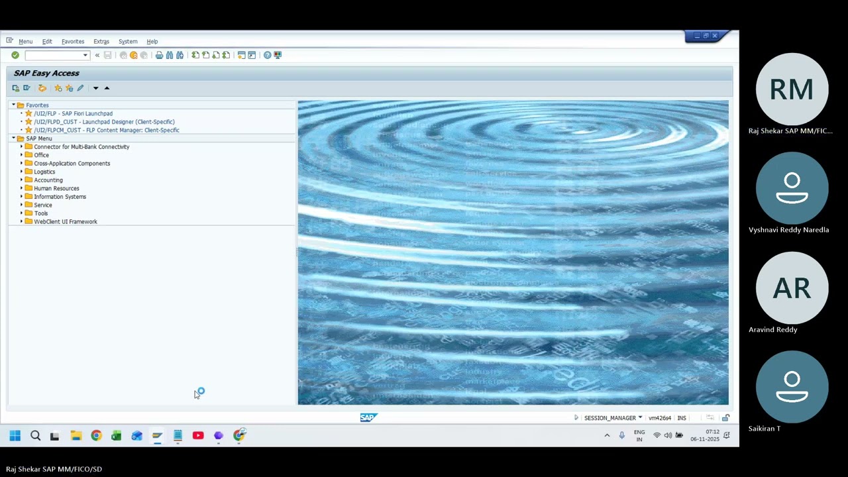Open YouTube app from taskbar
848x477 pixels.
click(x=198, y=435)
